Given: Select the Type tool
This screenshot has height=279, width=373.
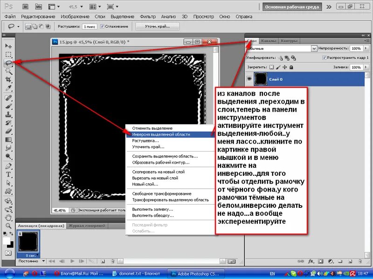Looking at the screenshot, I should [x=8, y=174].
